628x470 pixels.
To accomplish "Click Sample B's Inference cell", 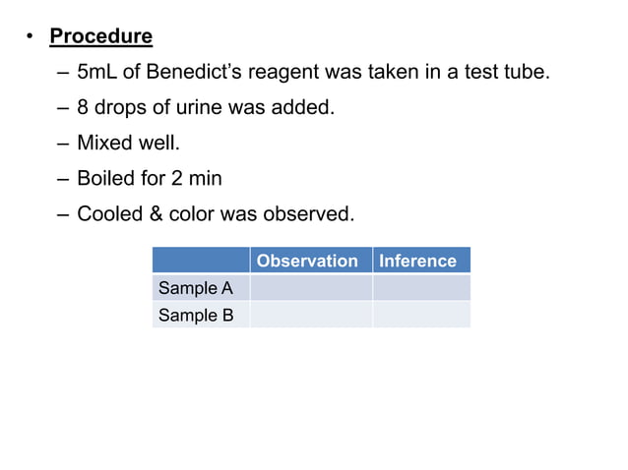I will coord(421,315).
